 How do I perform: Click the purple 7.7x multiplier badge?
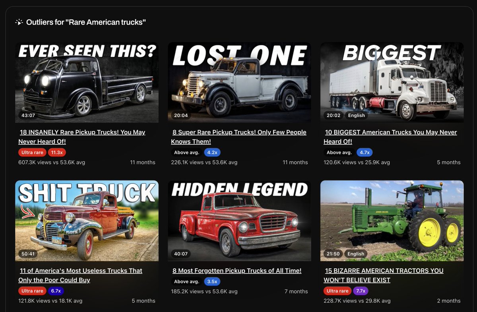(361, 291)
